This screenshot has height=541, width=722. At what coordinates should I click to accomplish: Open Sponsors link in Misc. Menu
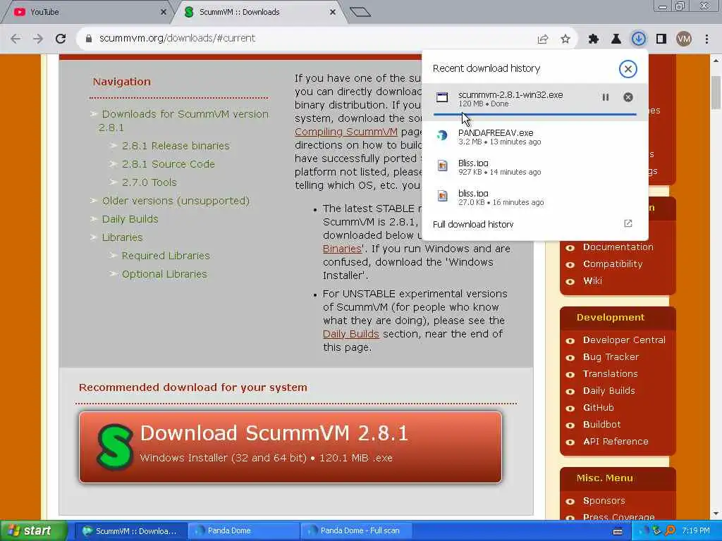(604, 501)
